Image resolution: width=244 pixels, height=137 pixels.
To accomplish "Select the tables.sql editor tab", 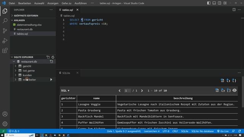I will click(x=68, y=10).
